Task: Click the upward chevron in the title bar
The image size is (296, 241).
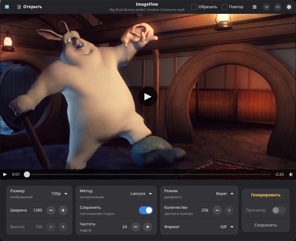Action: pyautogui.click(x=278, y=7)
